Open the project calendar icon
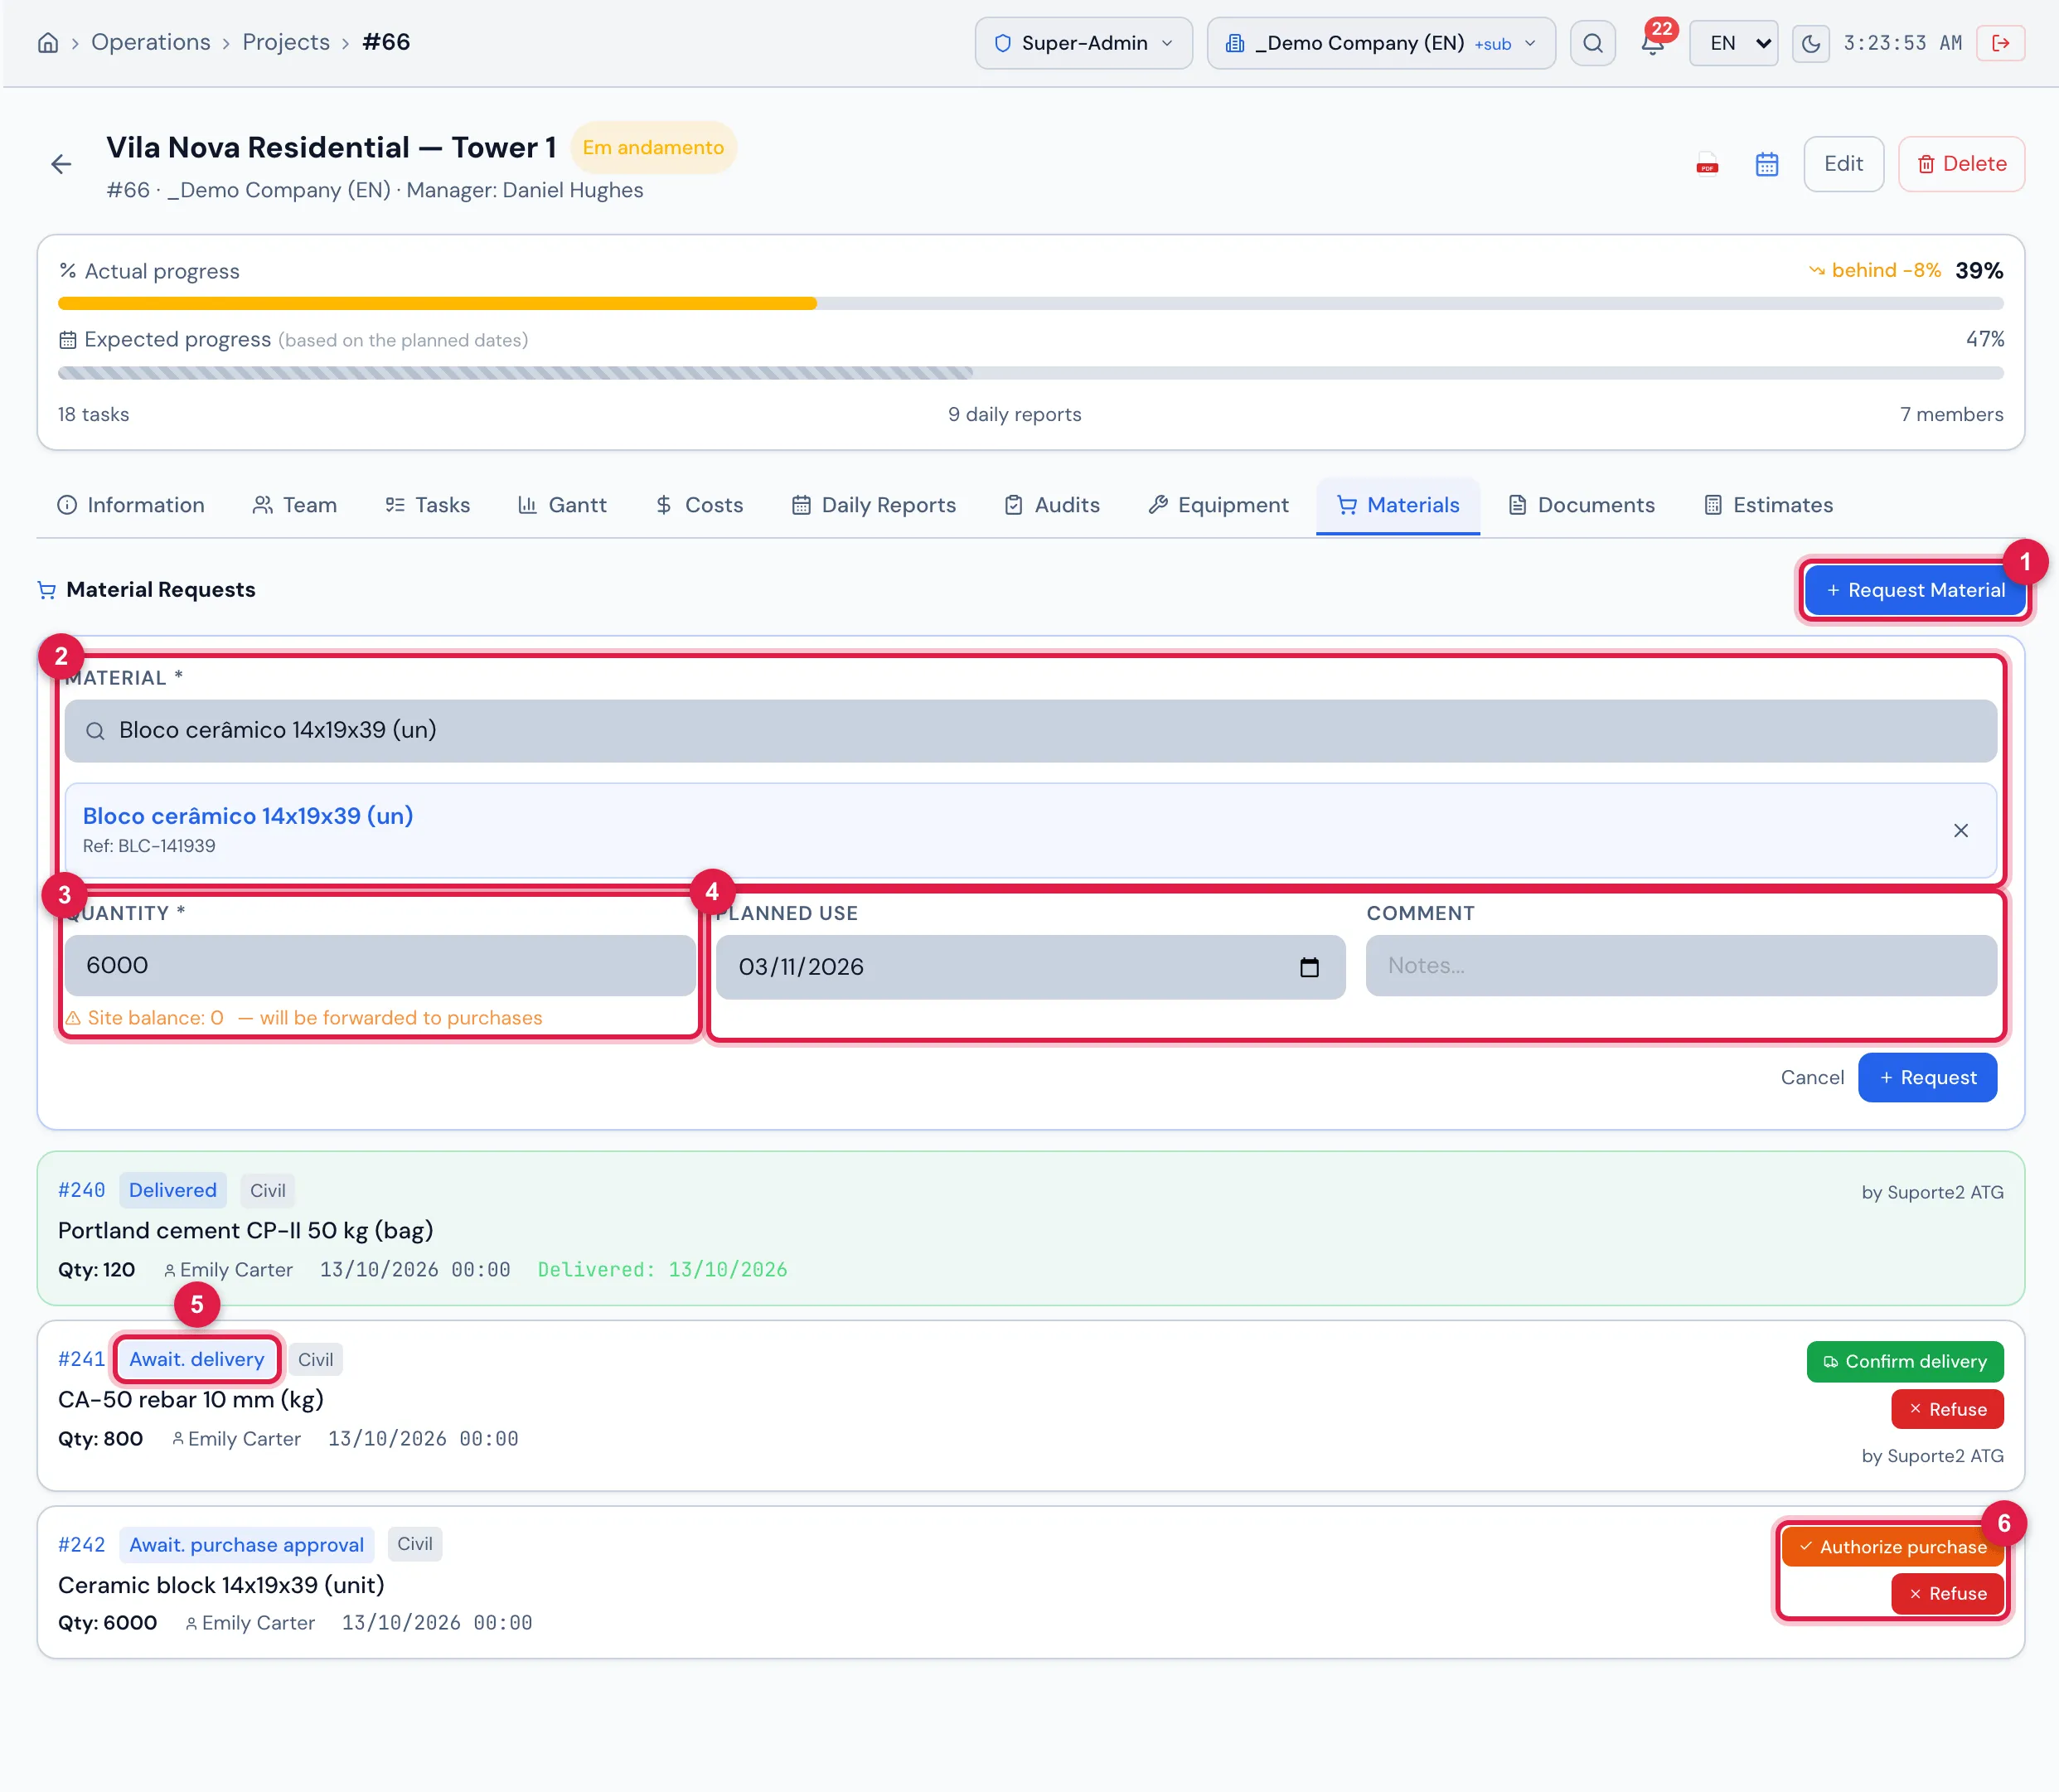2059x1792 pixels. point(1766,164)
